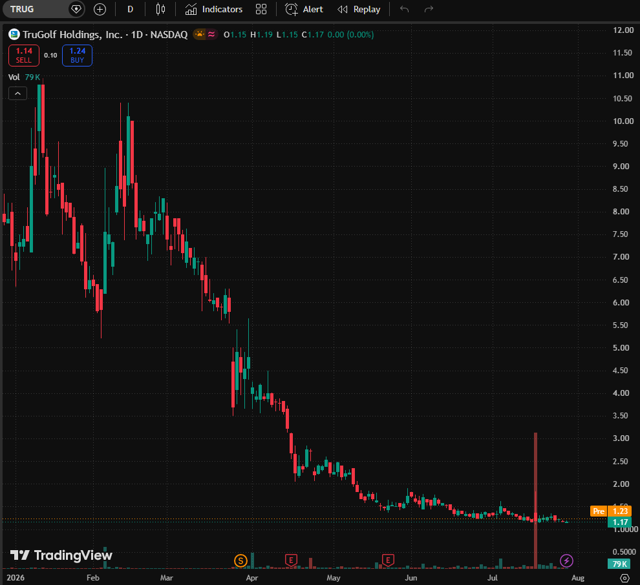640x585 pixels.
Task: Click the pre-market session sun icon
Action: pyautogui.click(x=200, y=34)
